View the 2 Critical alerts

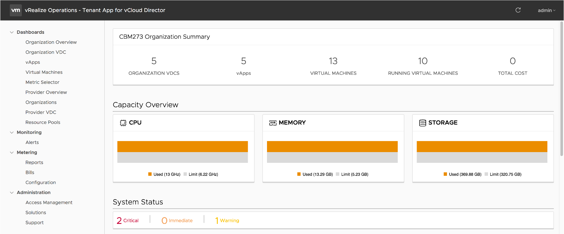click(x=128, y=220)
